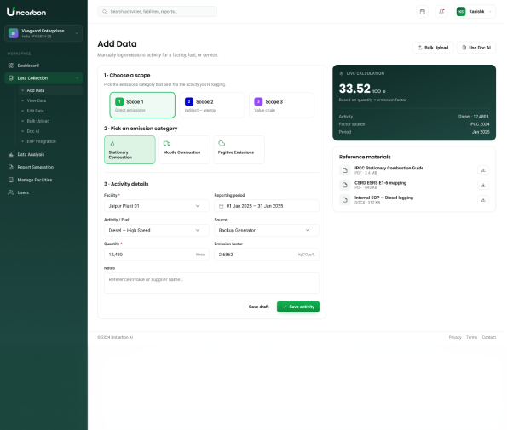The height and width of the screenshot is (430, 507).
Task: Click into the Notes text area
Action: 211,284
